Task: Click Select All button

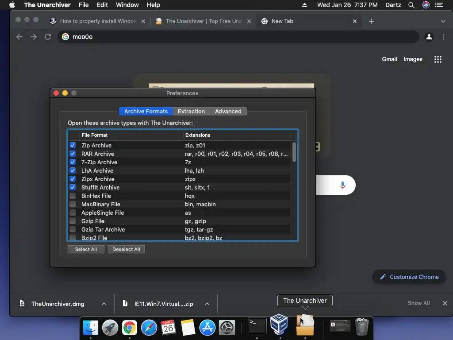Action: click(86, 249)
